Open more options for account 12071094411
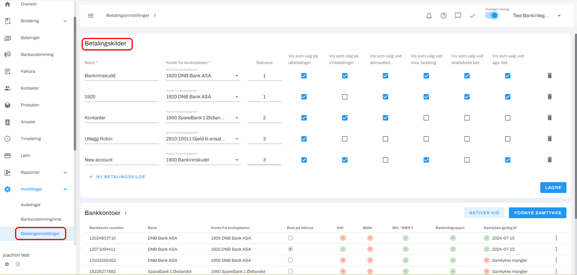This screenshot has width=577, height=275. click(556, 249)
